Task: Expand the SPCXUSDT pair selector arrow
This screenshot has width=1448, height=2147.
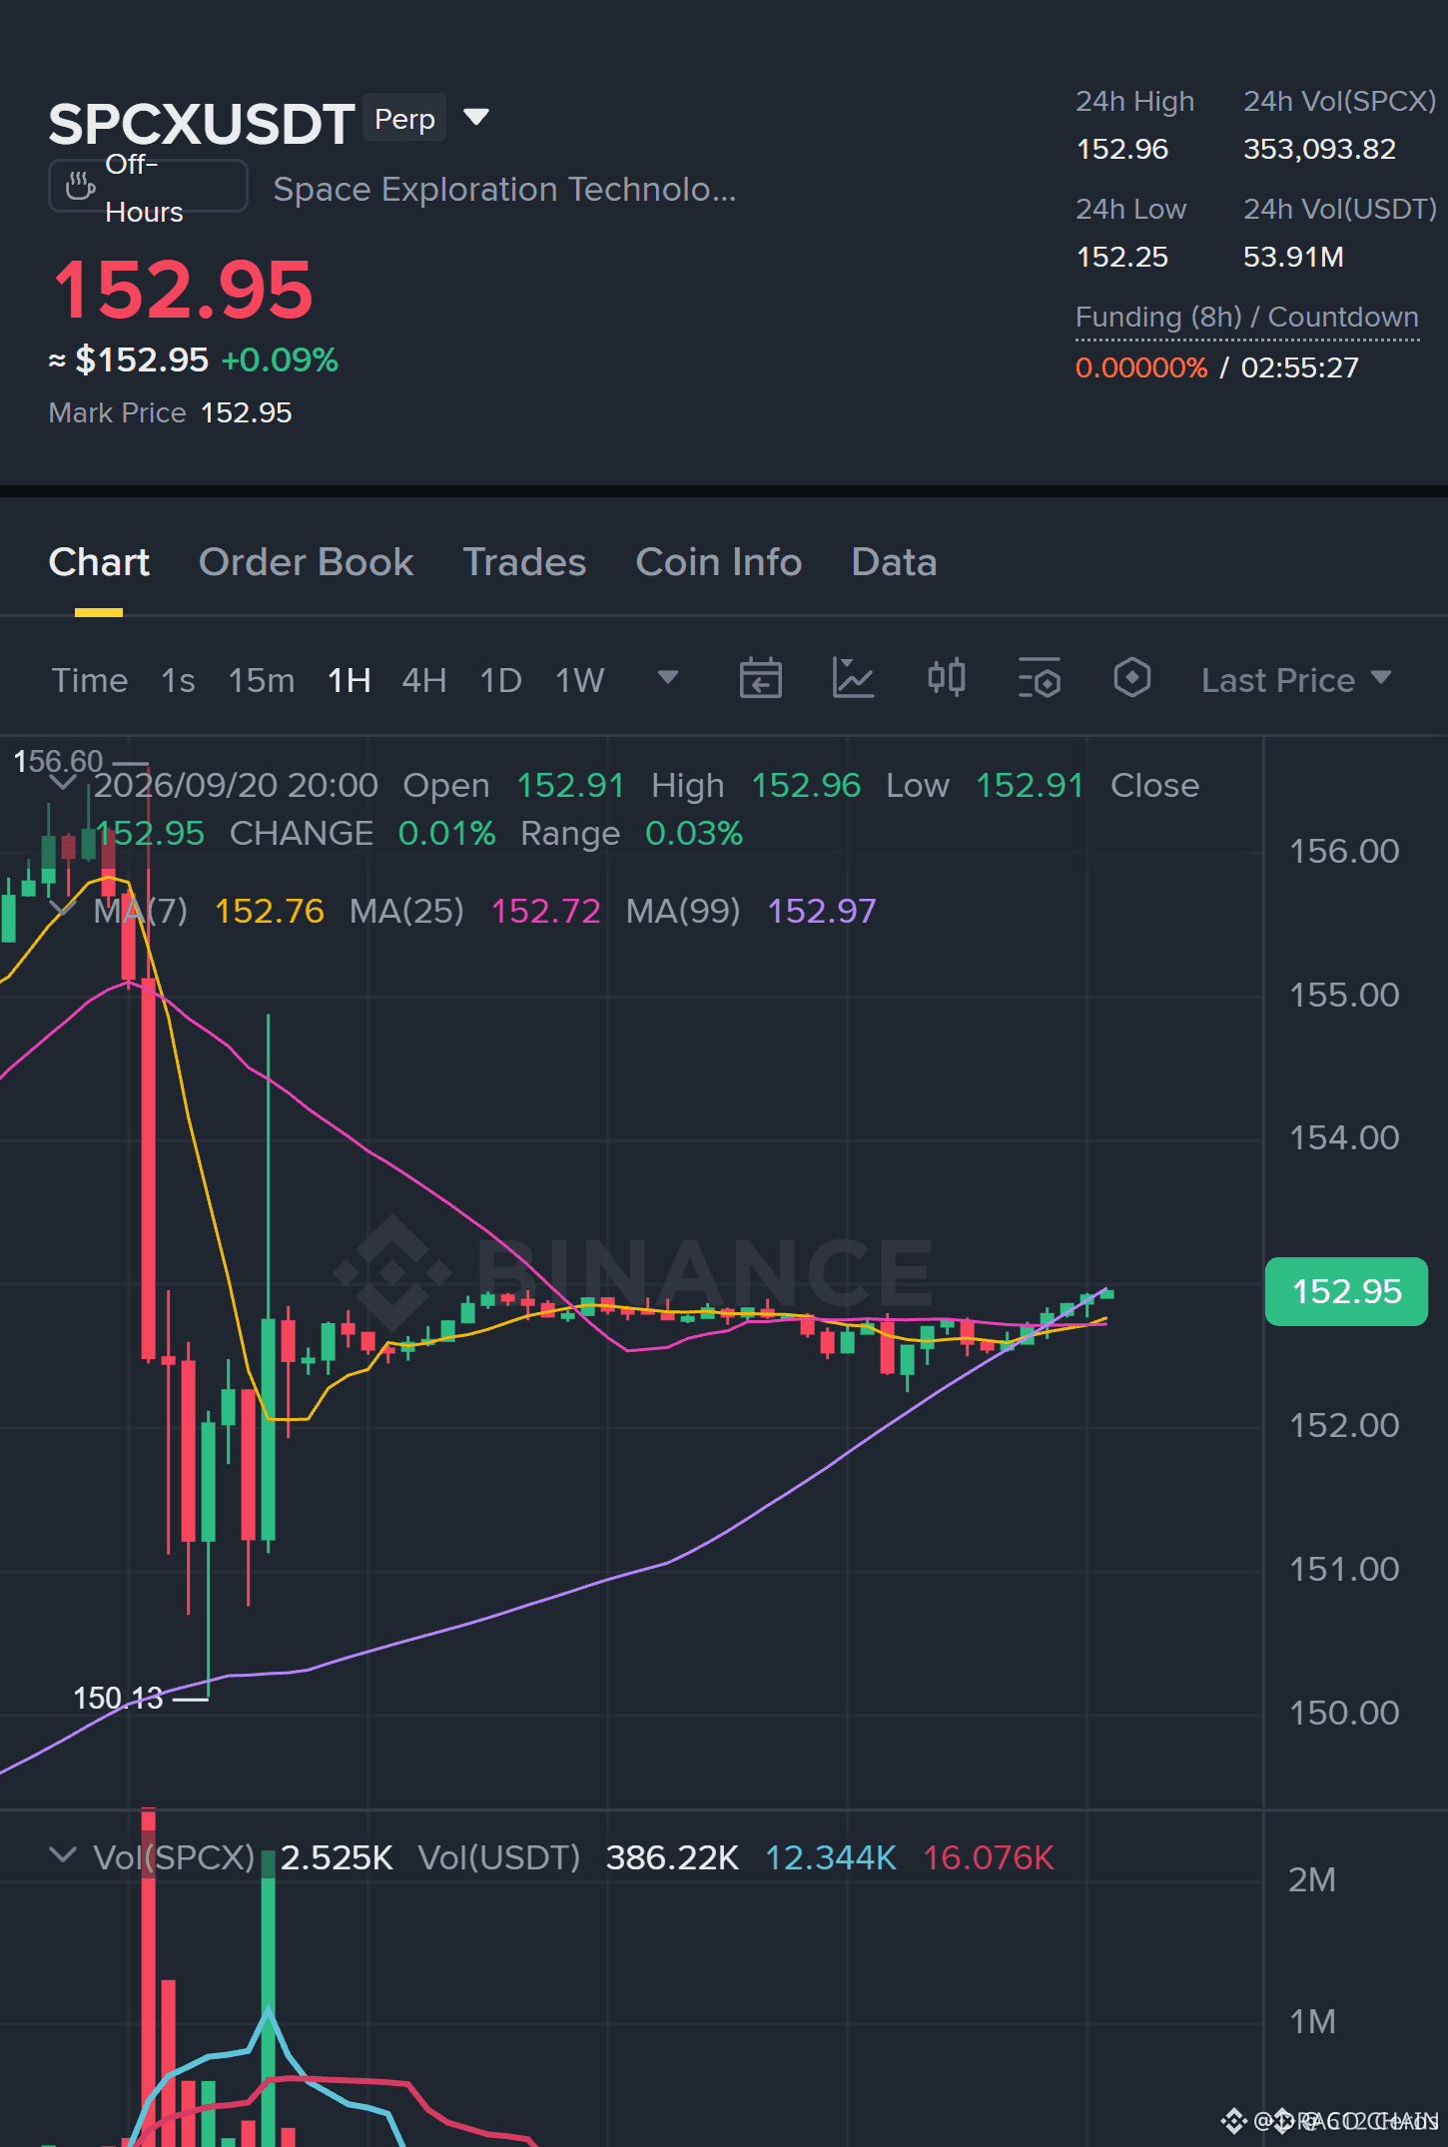Action: point(476,118)
